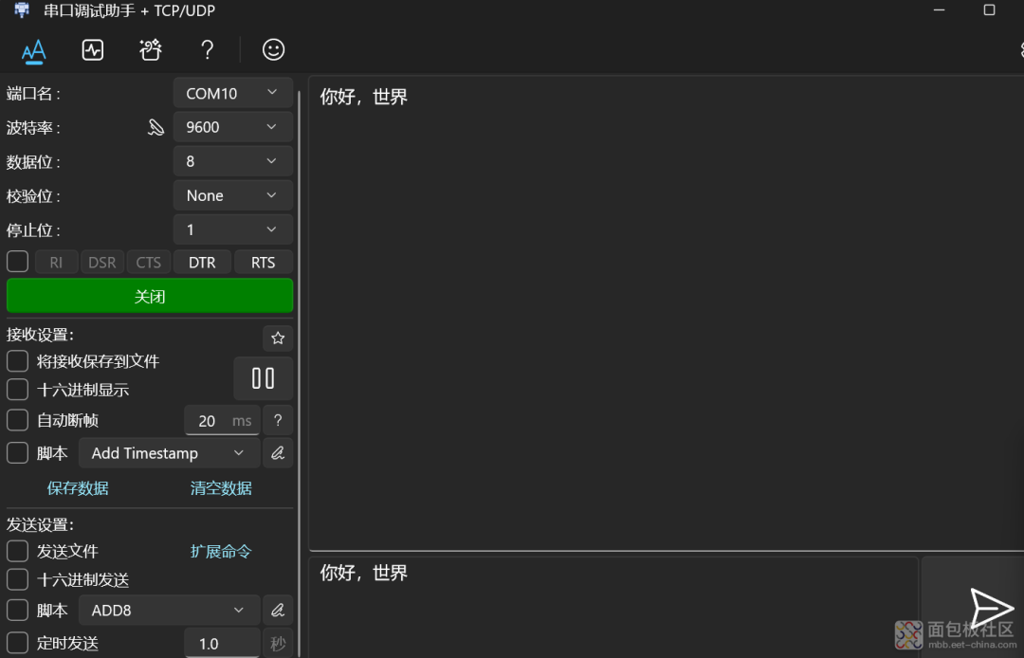Click the 清空数据 link
The width and height of the screenshot is (1024, 658).
click(x=221, y=488)
